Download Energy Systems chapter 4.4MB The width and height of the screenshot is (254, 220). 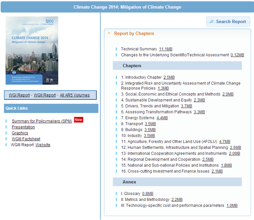(162, 118)
